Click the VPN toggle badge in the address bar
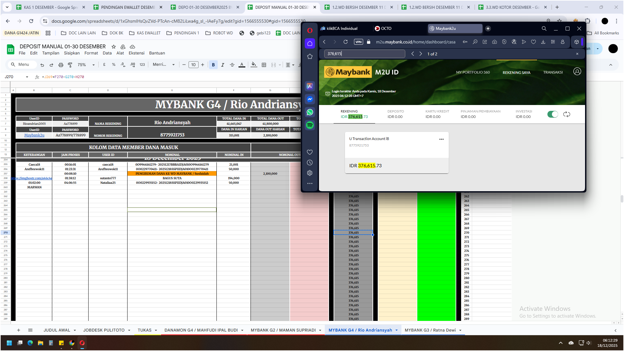This screenshot has width=624, height=351. (x=358, y=42)
